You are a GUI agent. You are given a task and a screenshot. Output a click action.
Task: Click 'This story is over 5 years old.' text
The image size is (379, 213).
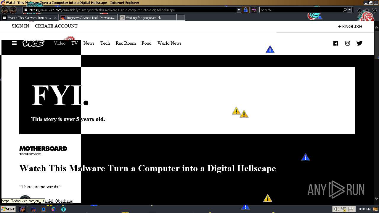tap(68, 119)
